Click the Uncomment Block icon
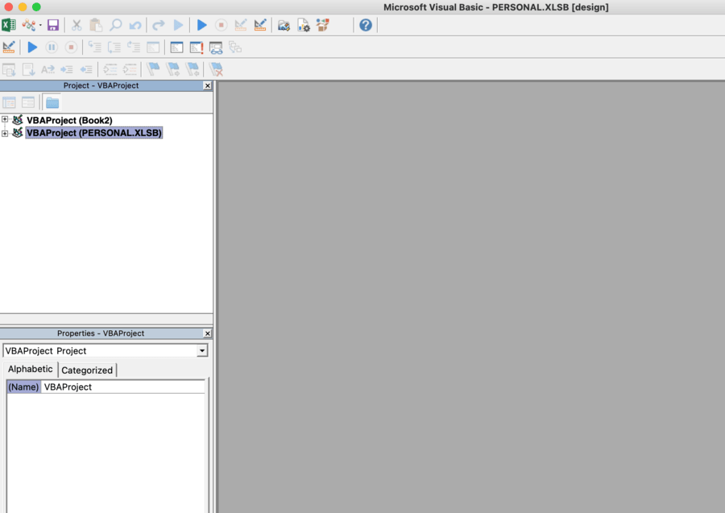This screenshot has height=513, width=725. coord(130,69)
